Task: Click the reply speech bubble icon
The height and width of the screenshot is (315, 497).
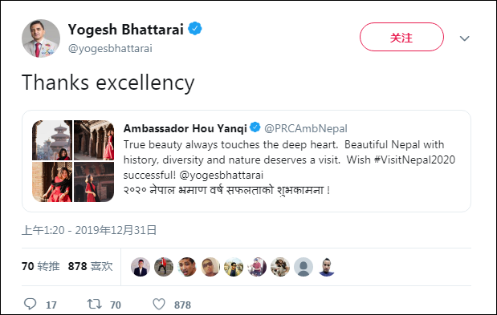Action: click(x=31, y=304)
